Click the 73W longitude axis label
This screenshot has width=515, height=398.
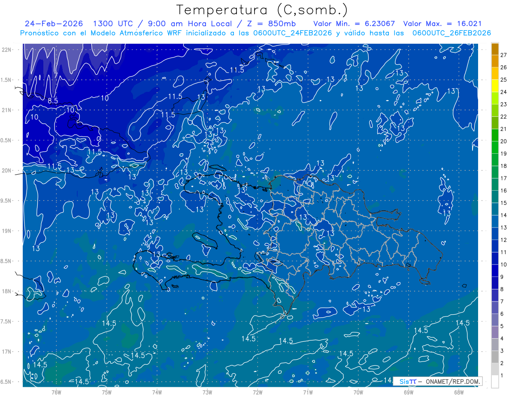(207, 392)
